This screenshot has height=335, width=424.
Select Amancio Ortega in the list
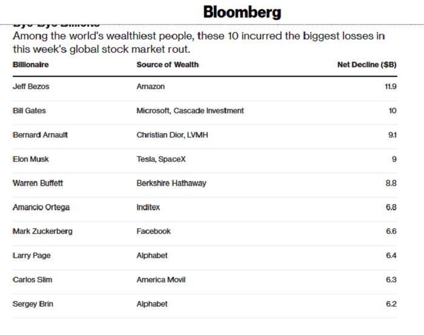tap(41, 207)
